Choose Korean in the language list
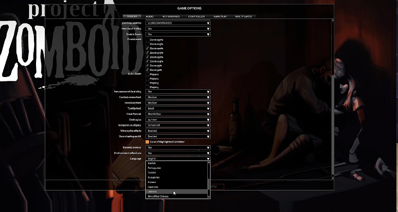 coord(177,182)
